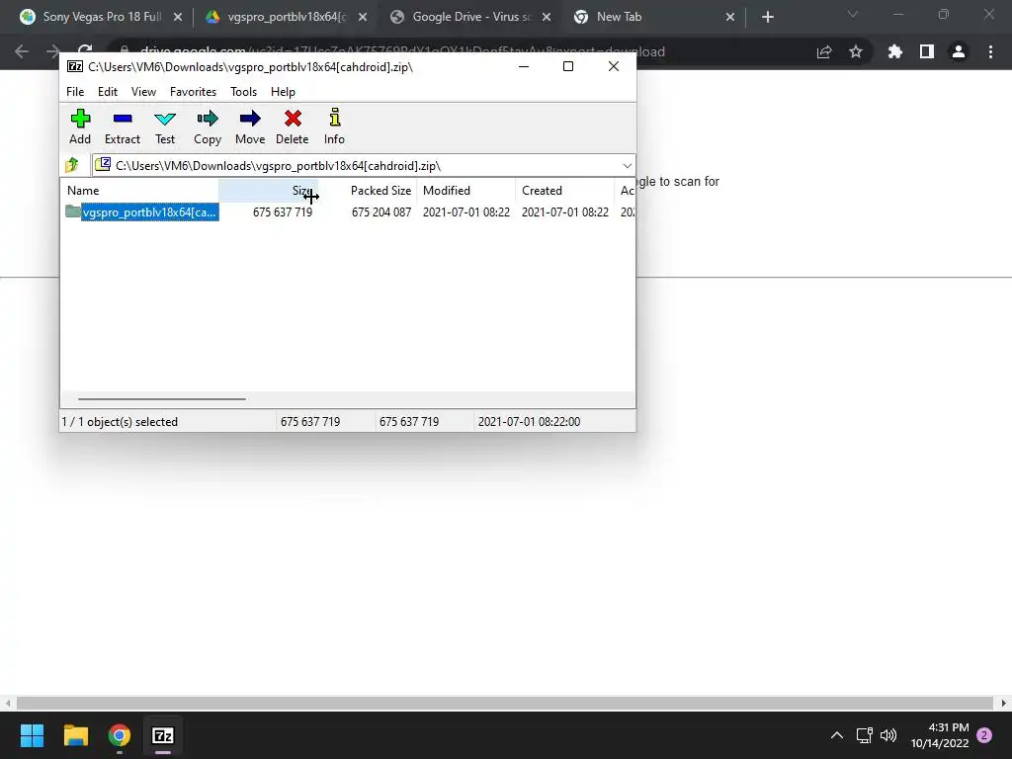This screenshot has height=759, width=1012.
Task: Close the New Tab browser tab
Action: click(730, 17)
